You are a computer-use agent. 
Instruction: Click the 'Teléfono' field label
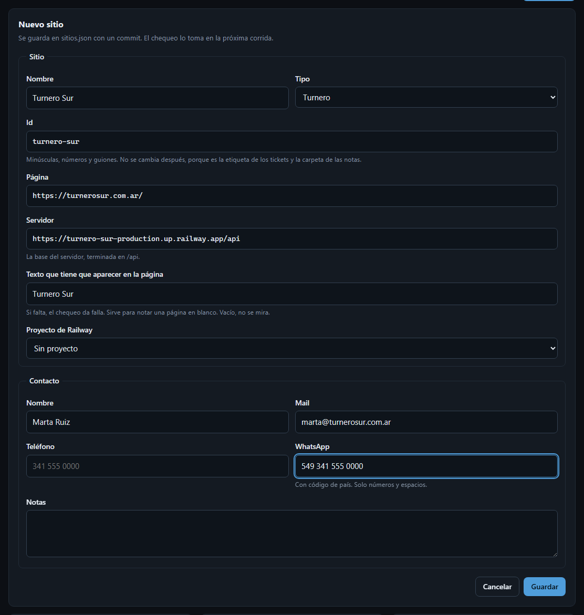coord(40,446)
